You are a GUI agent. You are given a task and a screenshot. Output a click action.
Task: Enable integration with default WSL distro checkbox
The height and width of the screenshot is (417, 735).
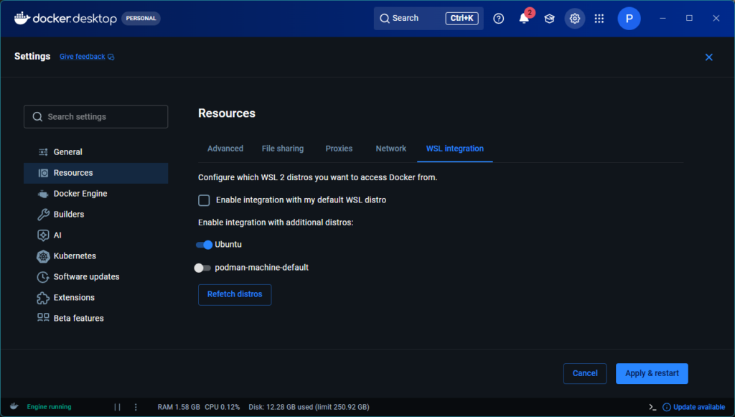204,200
